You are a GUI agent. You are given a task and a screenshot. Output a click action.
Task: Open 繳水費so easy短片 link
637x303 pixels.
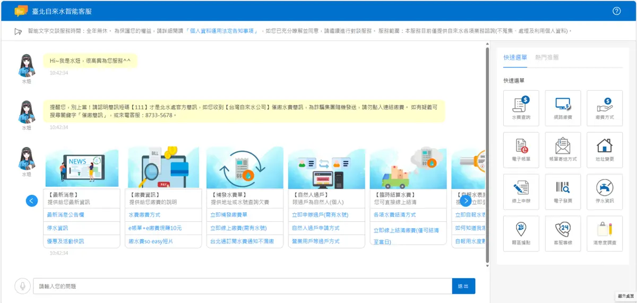(151, 241)
